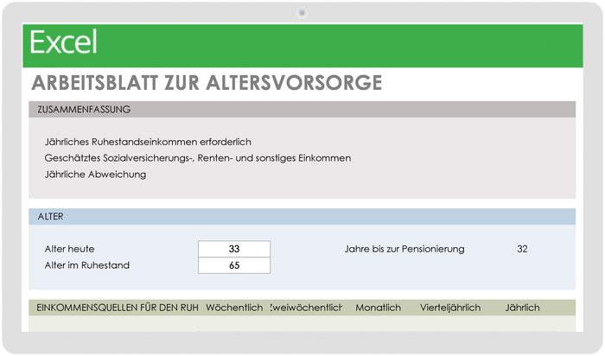Select the 'Zweiwöchentlich' column header

point(306,308)
